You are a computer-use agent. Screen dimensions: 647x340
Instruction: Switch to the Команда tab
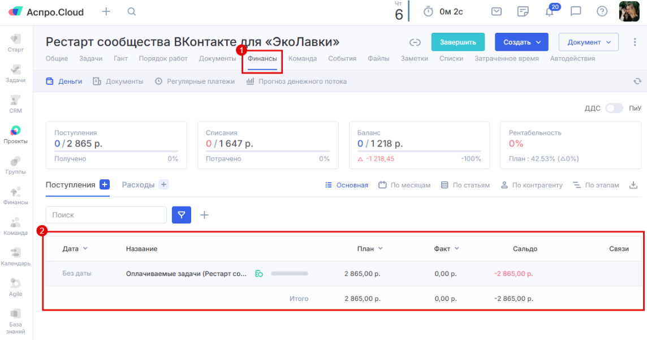[x=303, y=58]
